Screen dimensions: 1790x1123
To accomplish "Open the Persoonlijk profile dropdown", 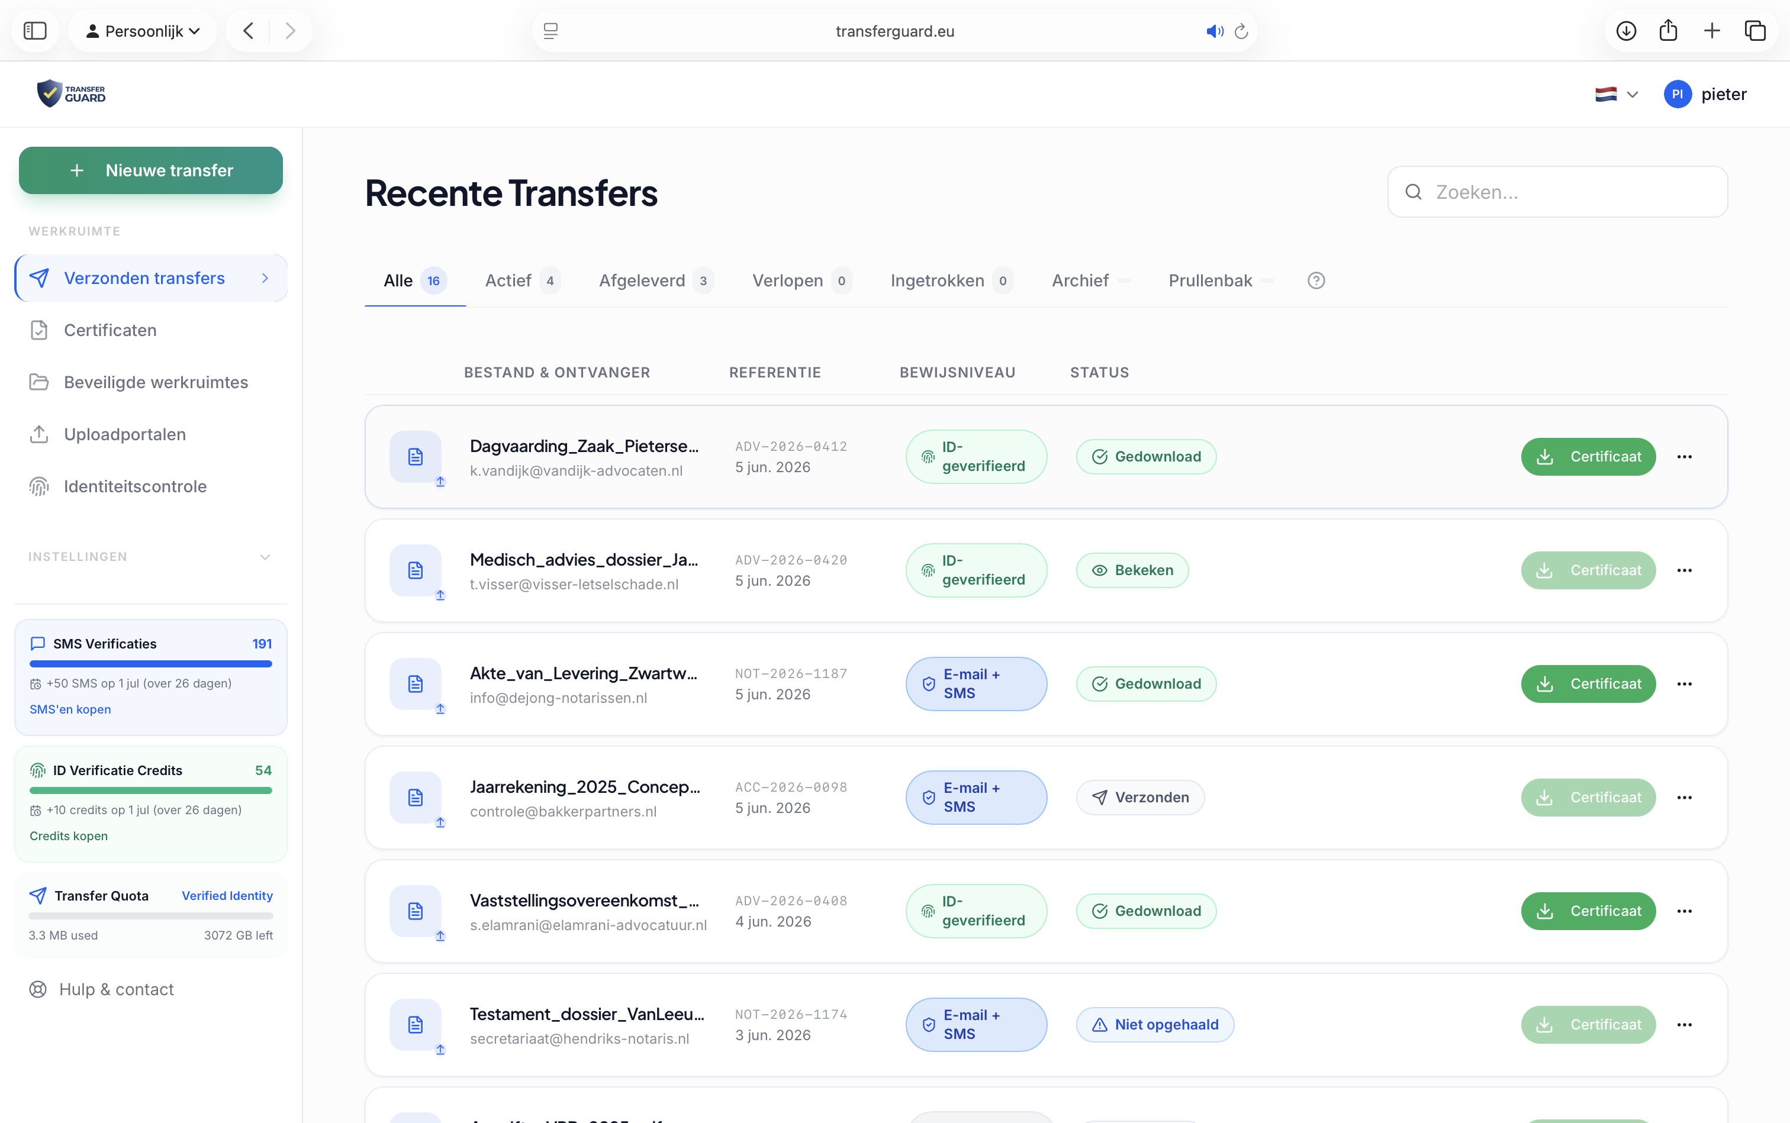I will coord(143,30).
